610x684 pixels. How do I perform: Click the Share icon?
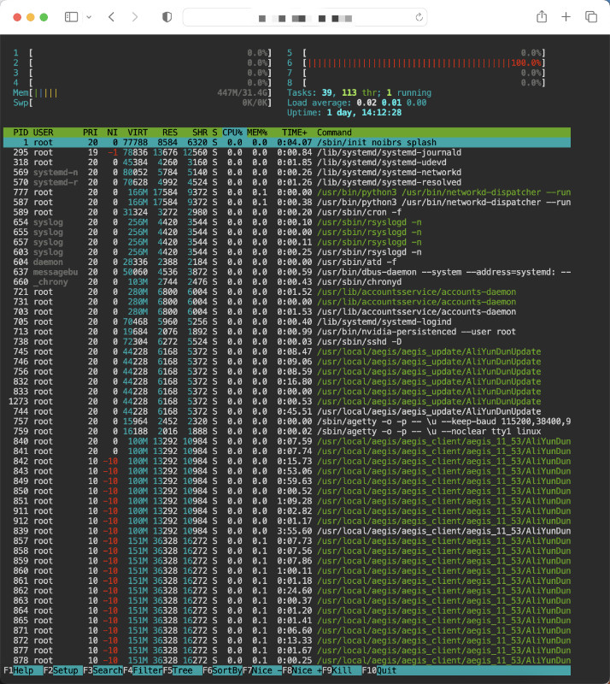coord(542,16)
